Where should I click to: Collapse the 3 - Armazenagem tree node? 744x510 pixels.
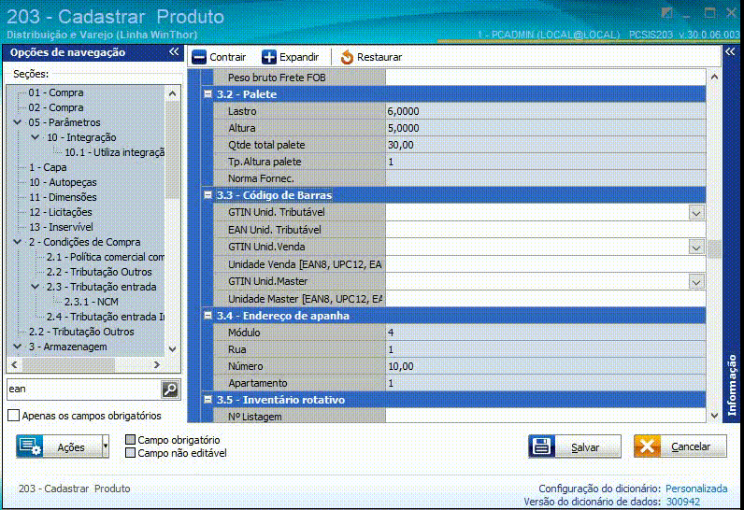click(x=18, y=347)
